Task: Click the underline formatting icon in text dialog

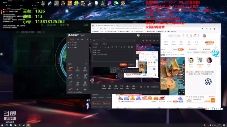Action: tap(121, 47)
